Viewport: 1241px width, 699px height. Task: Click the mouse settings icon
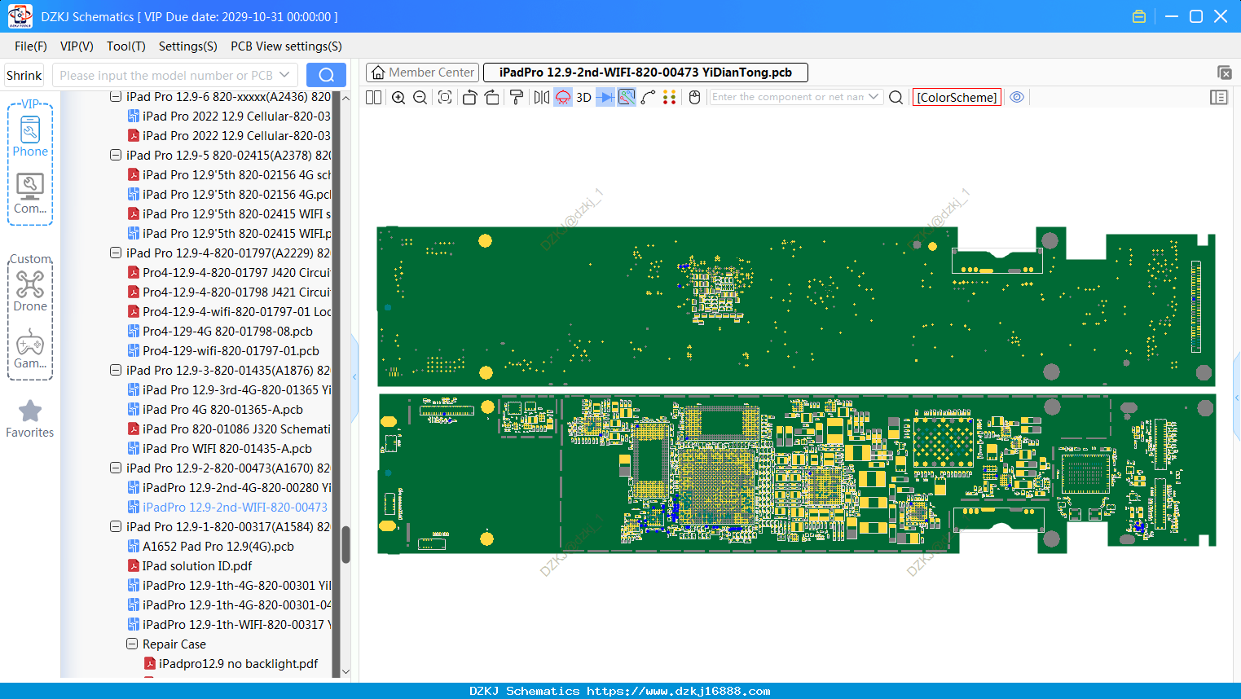695,98
